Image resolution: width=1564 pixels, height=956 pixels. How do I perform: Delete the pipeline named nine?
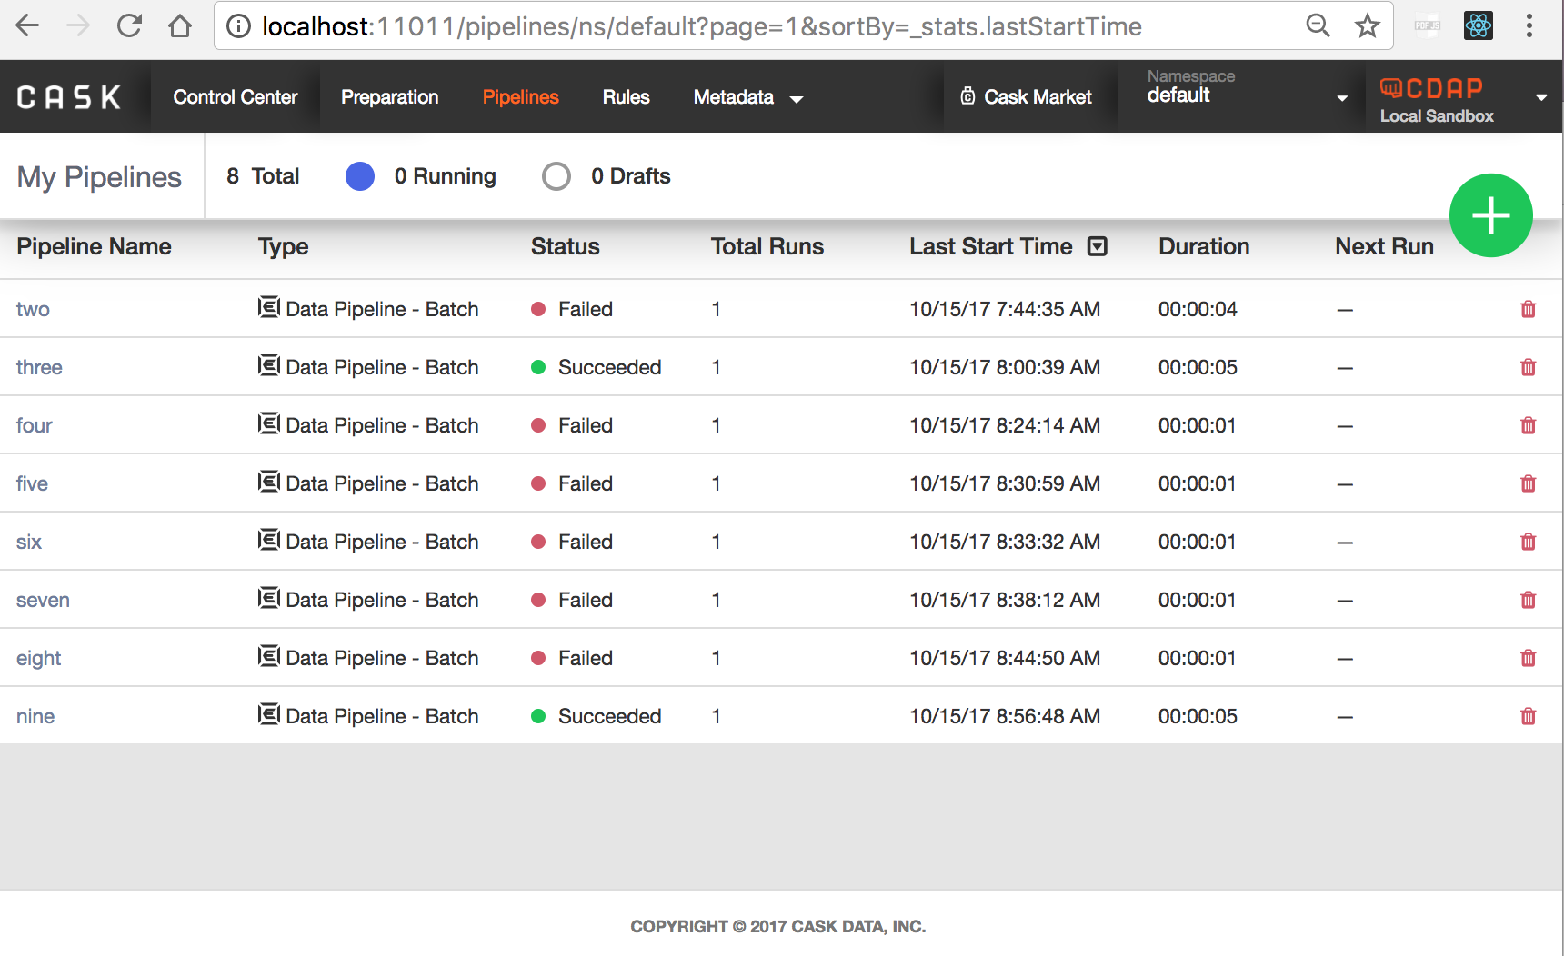(x=1528, y=716)
